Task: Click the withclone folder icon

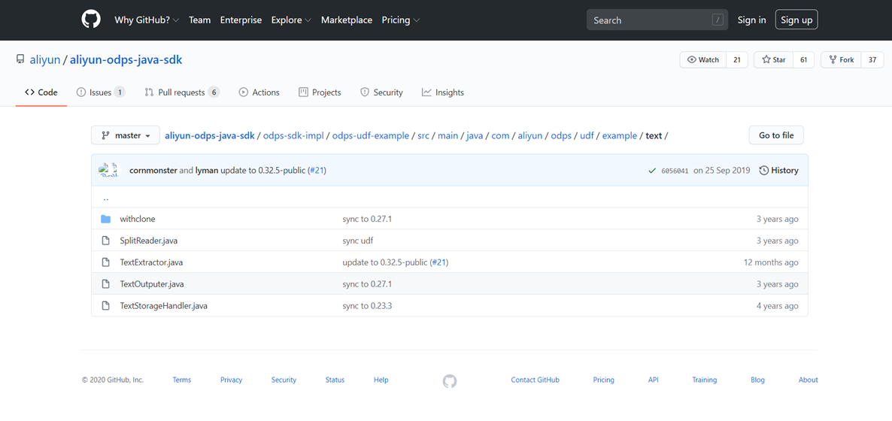Action: pos(105,219)
